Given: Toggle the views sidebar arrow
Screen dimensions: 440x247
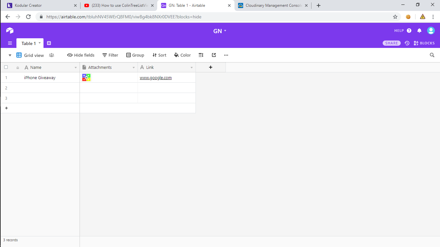Looking at the screenshot, I should click(10, 55).
